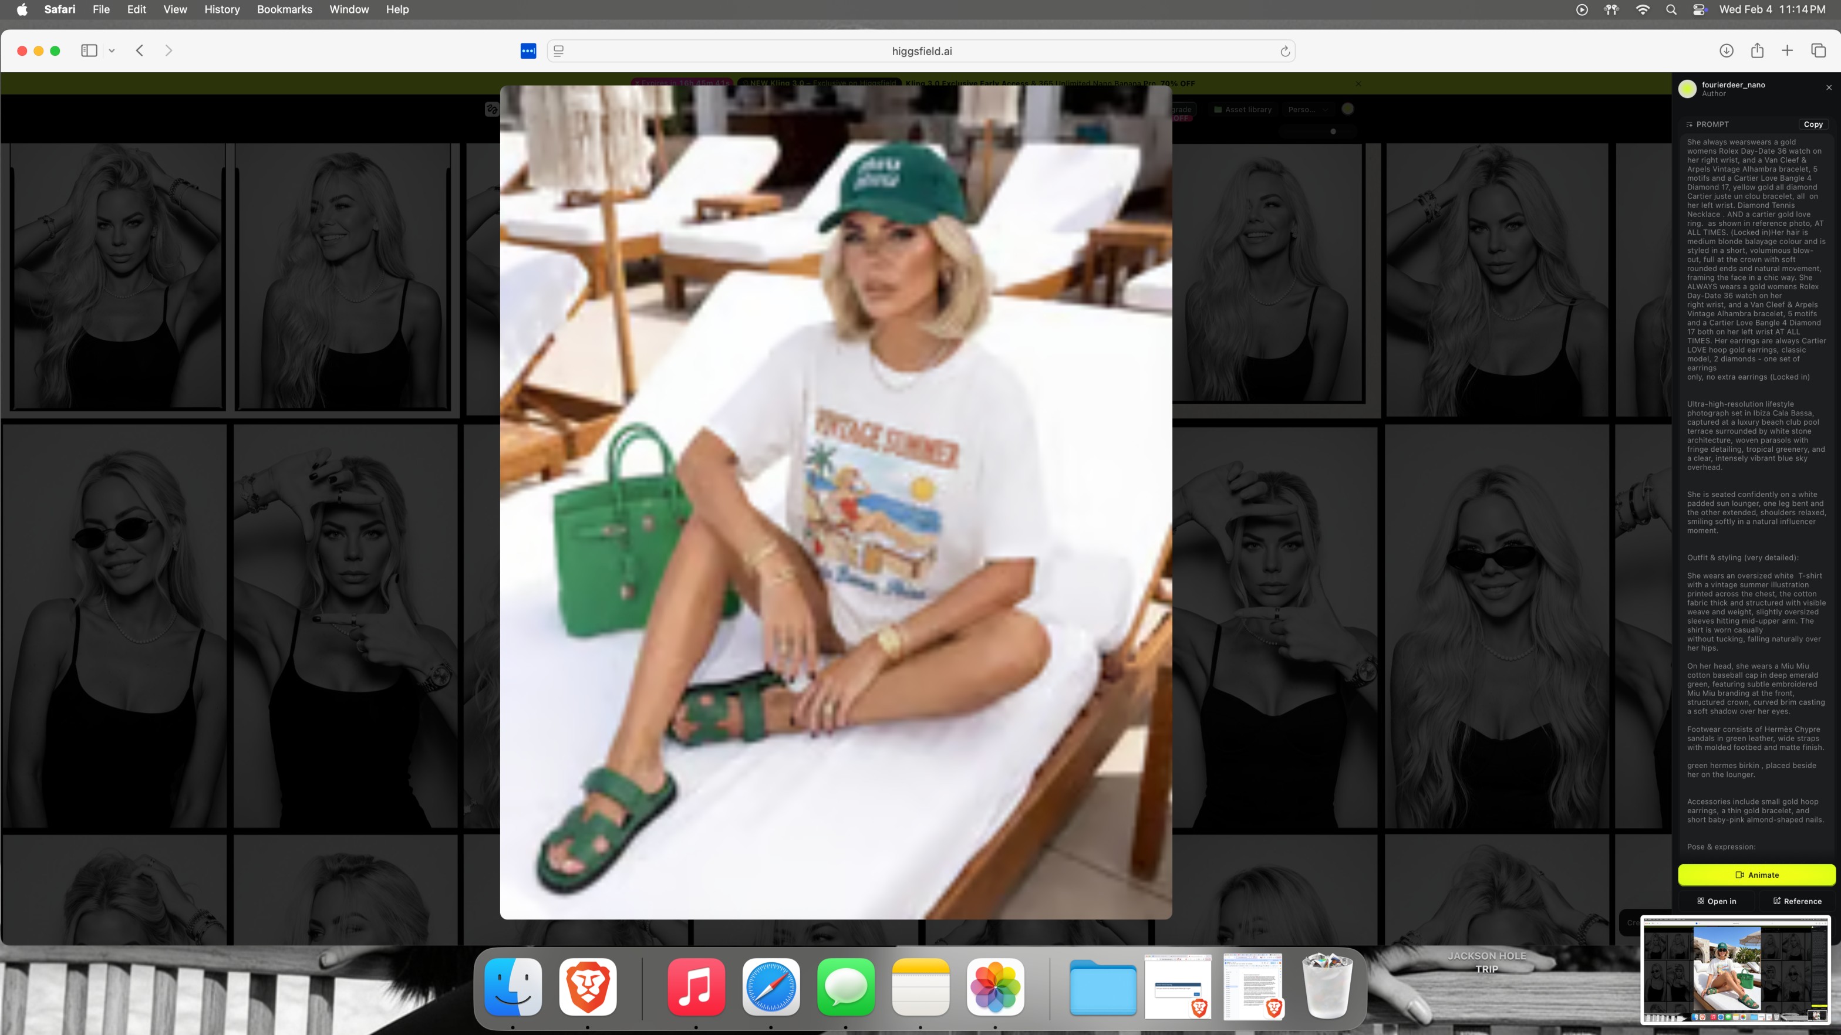Close the prompt details panel

[x=1829, y=88]
